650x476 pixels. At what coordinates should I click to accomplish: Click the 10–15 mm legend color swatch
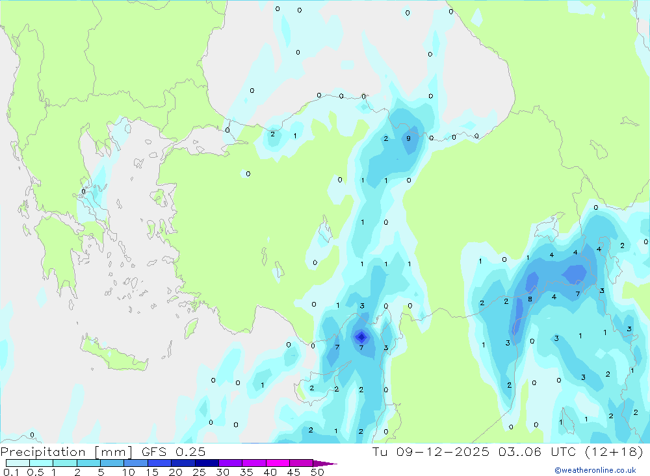(x=136, y=463)
